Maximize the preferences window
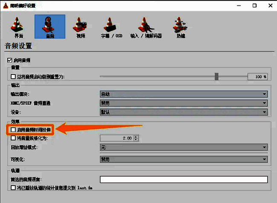This screenshot has width=277, height=203. coord(254,6)
